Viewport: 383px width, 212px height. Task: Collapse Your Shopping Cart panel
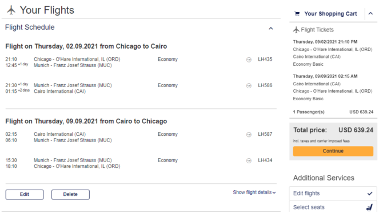[x=370, y=13]
